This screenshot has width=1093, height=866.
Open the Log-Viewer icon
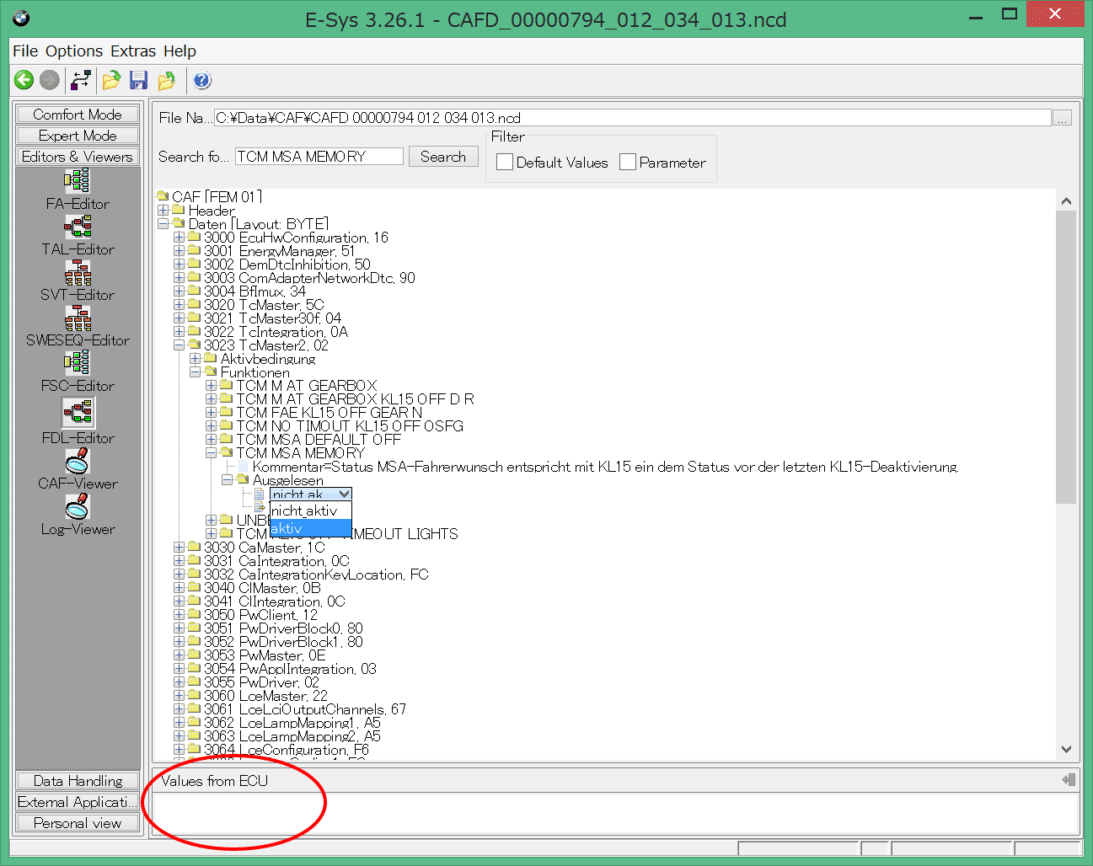click(78, 506)
